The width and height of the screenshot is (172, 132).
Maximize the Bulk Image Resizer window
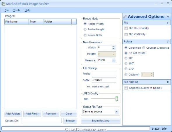pyautogui.click(x=162, y=3)
